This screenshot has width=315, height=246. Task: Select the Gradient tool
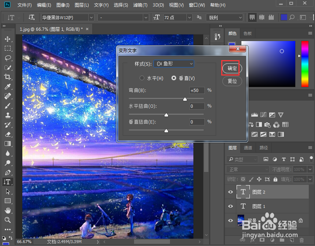[8, 144]
